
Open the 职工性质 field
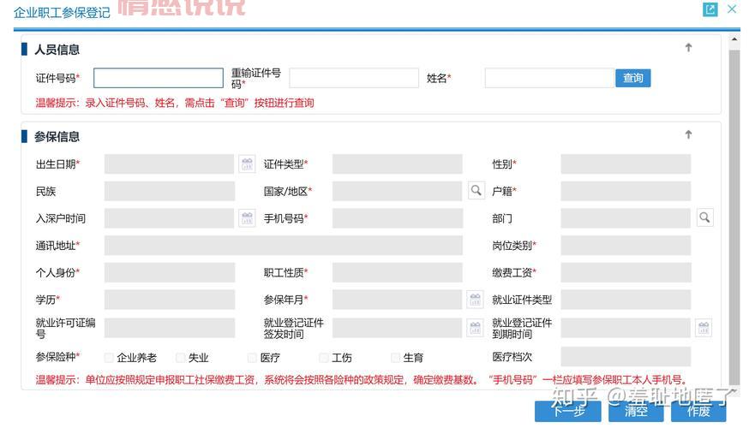pos(398,273)
